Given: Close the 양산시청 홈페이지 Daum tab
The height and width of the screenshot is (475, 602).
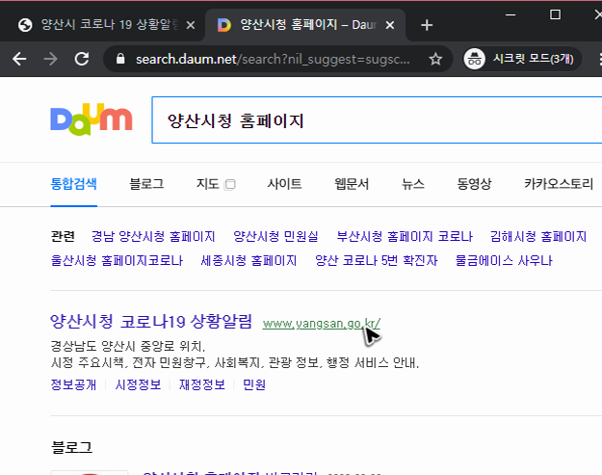Looking at the screenshot, I should click(390, 25).
